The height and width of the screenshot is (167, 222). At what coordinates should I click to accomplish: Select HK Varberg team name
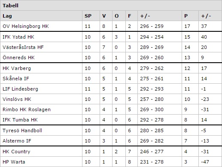pyautogui.click(x=17, y=68)
